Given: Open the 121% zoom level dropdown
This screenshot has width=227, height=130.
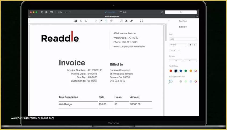Looking at the screenshot, I should coord(61,12).
